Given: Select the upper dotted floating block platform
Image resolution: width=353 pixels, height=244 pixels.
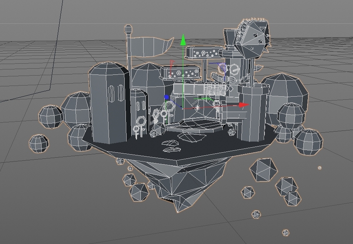Looking at the screenshot, I should (x=204, y=53).
